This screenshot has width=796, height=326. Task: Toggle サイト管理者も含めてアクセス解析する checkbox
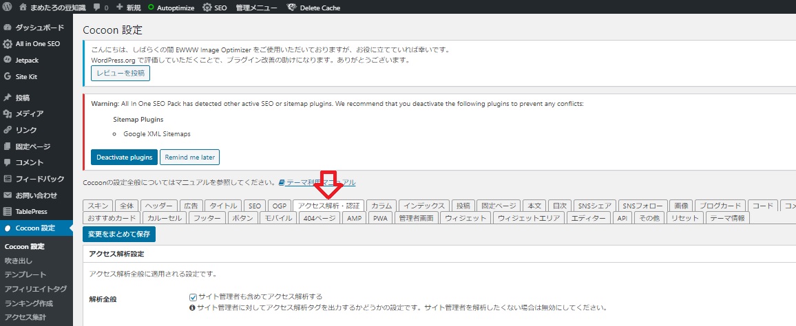(193, 297)
